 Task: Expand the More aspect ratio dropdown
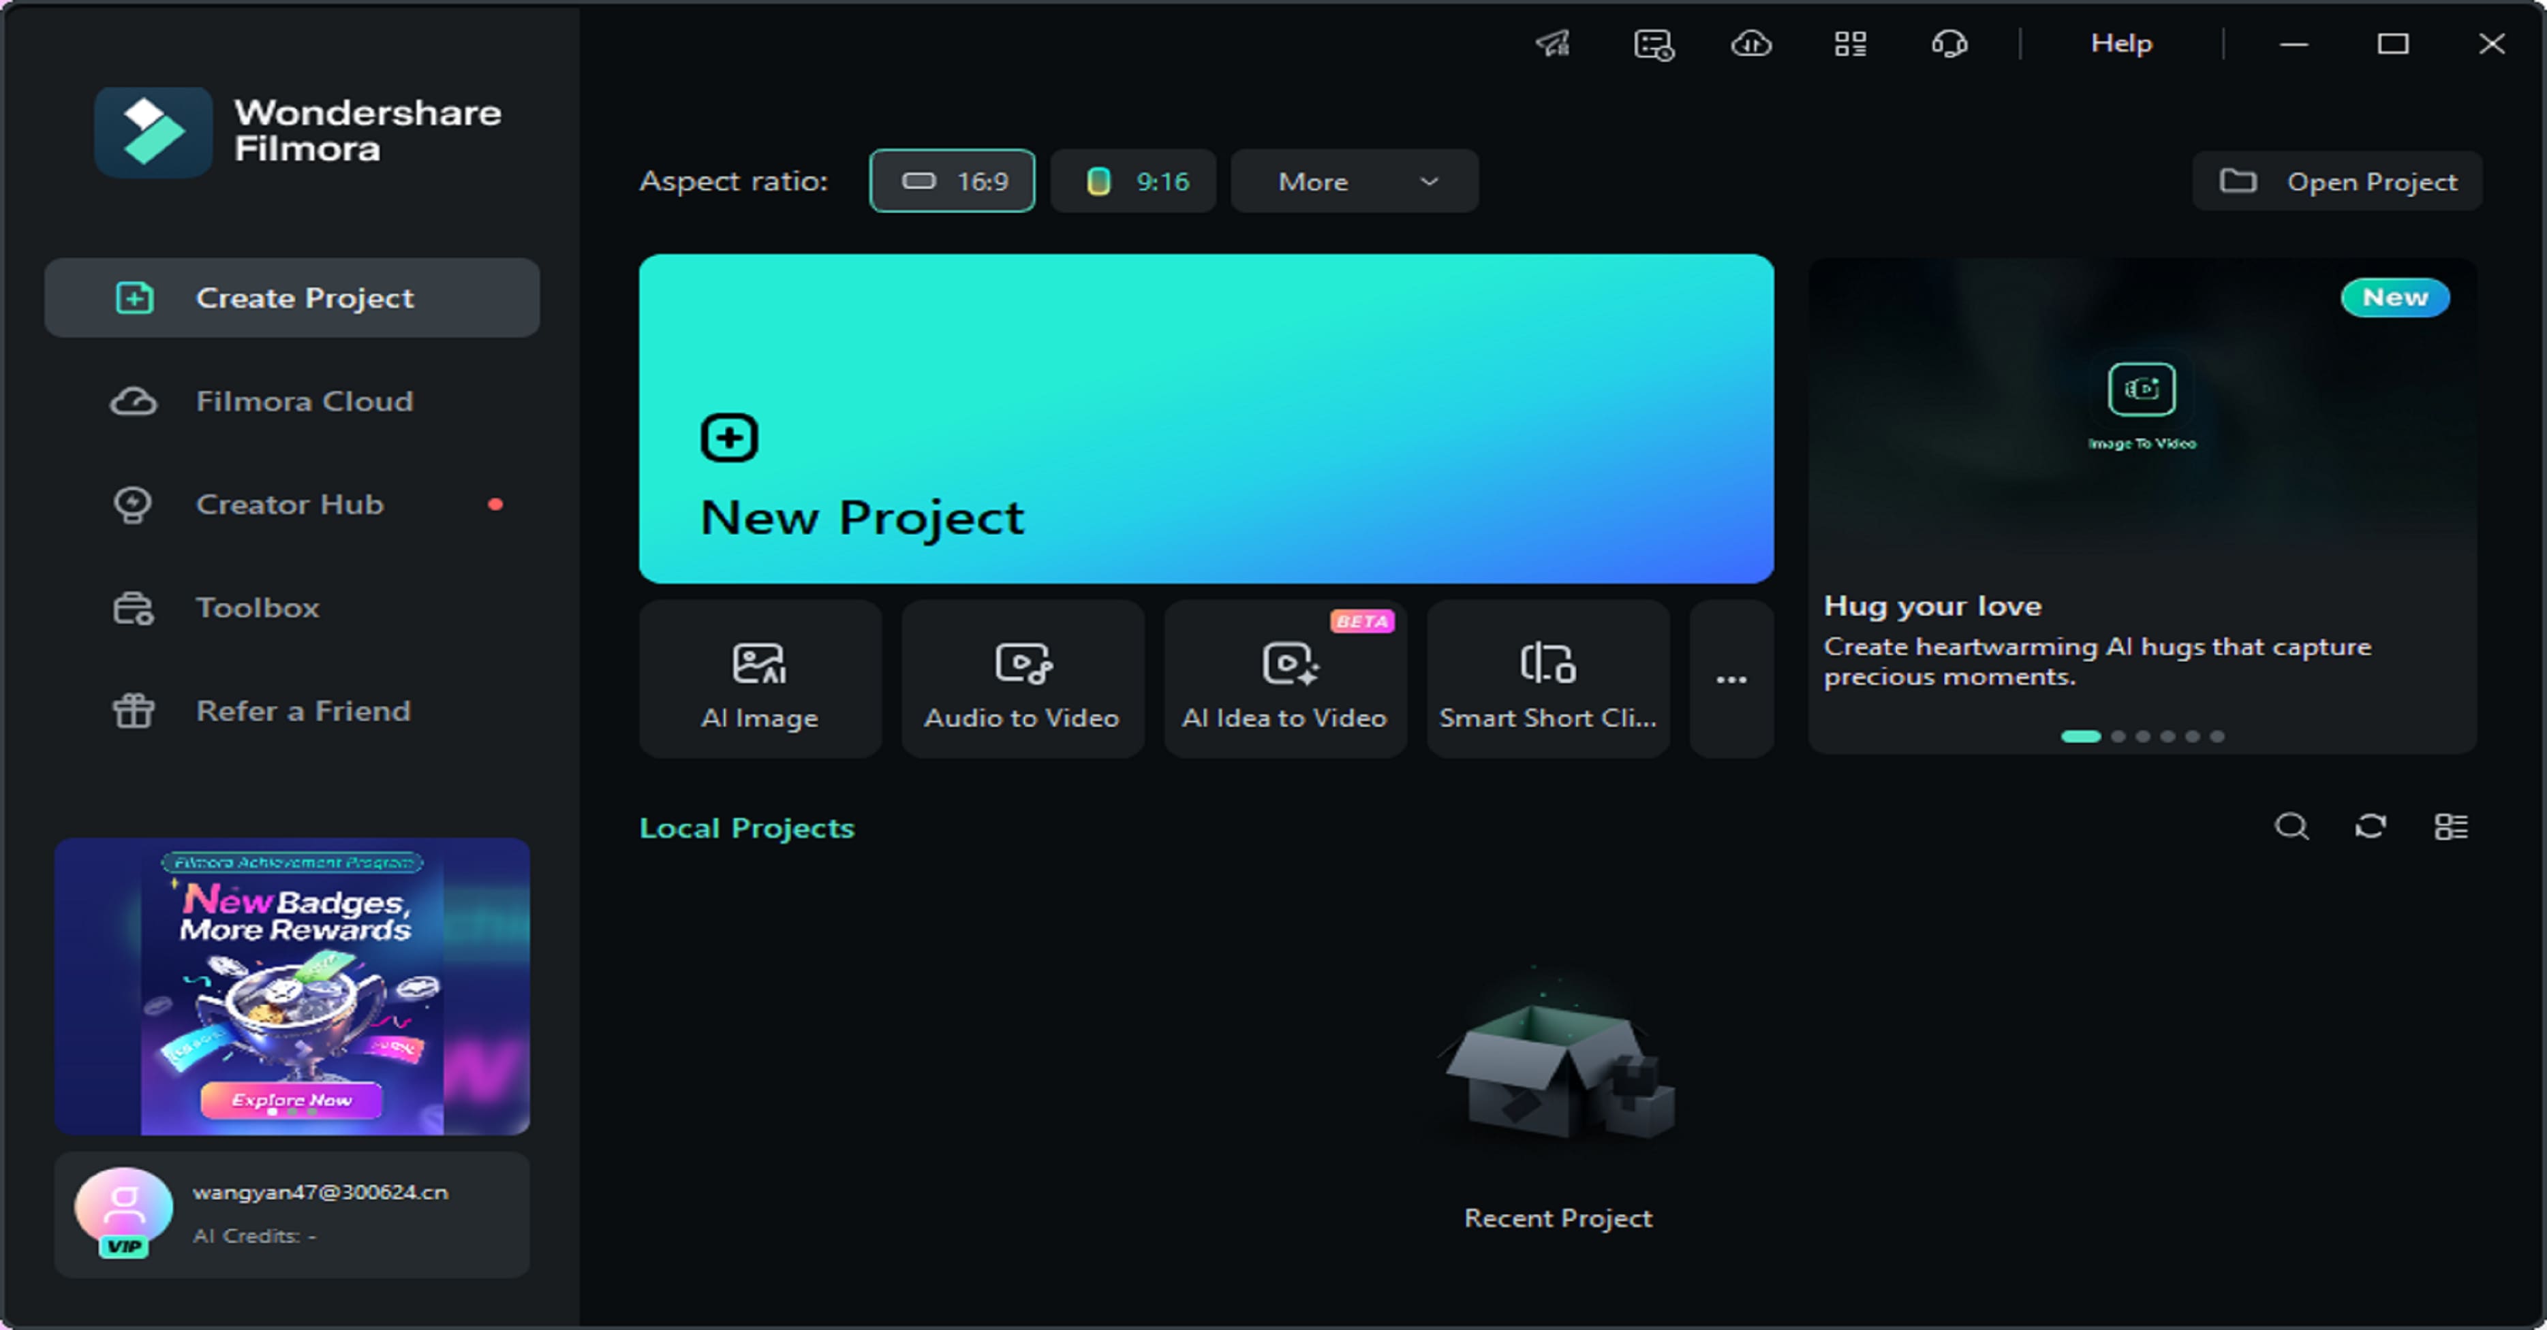coord(1355,181)
